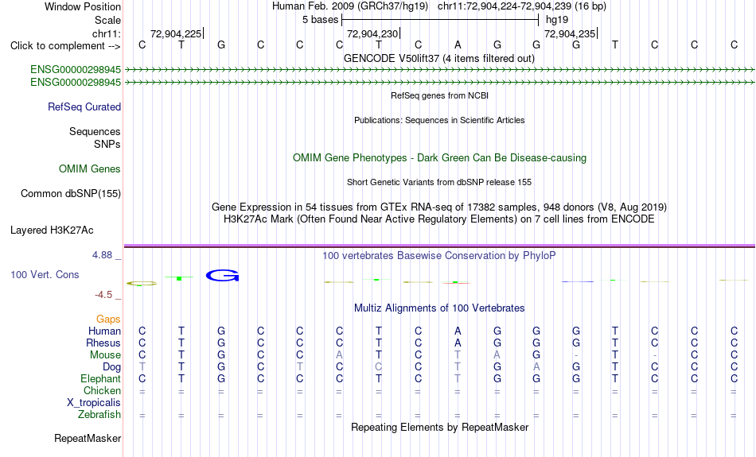Click the grey A base in Dog row
The height and width of the screenshot is (457, 756).
click(x=536, y=367)
